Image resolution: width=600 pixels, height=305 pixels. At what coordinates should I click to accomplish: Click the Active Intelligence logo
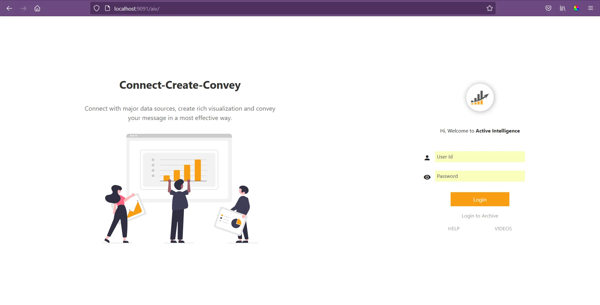(480, 97)
